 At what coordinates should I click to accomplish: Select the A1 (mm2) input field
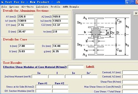point(26,17)
